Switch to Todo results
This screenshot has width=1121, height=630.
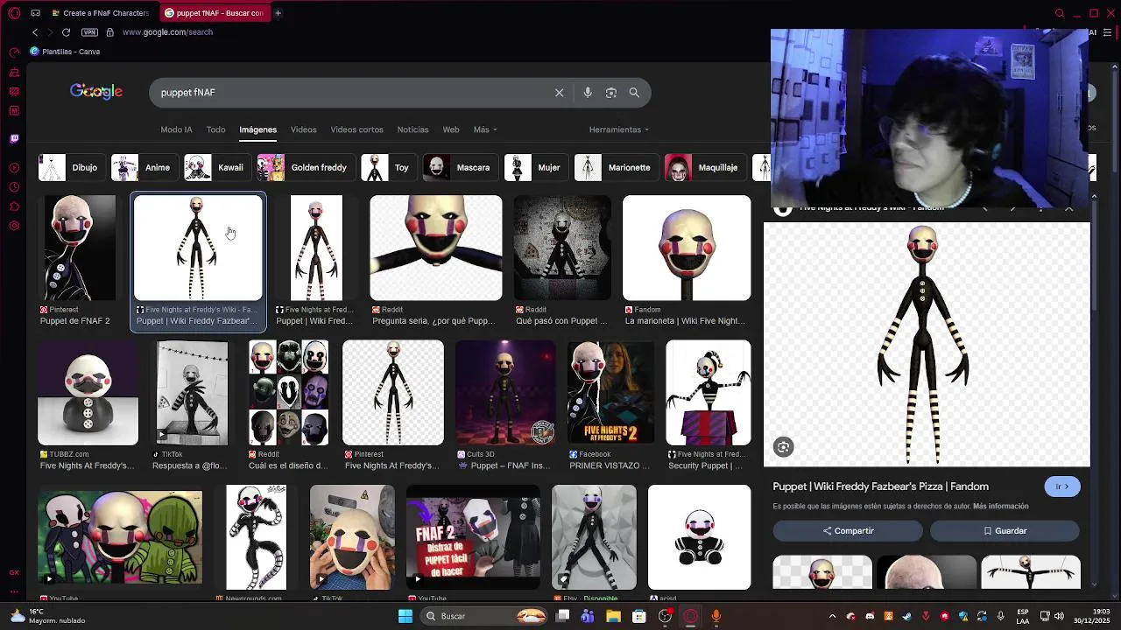pyautogui.click(x=215, y=129)
